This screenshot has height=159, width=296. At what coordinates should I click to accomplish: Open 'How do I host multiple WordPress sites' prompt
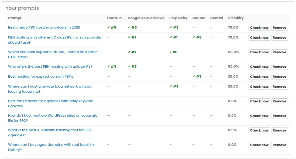53,118
